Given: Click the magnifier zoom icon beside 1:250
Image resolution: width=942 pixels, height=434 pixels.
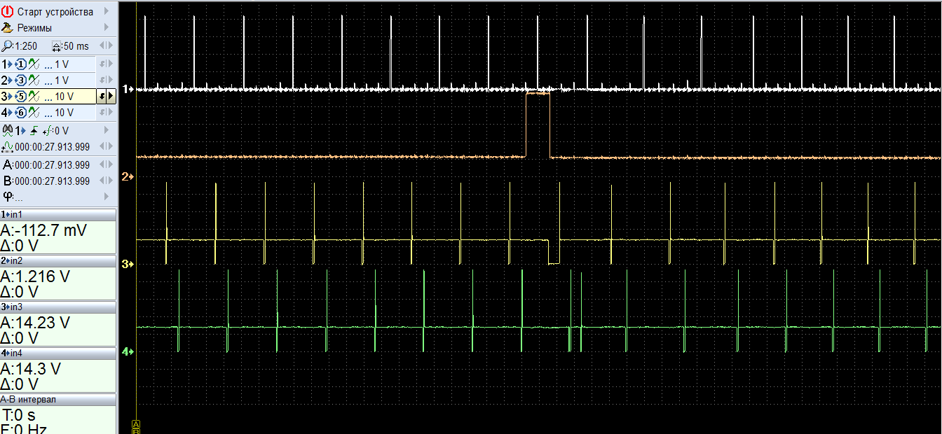Looking at the screenshot, I should pos(7,46).
